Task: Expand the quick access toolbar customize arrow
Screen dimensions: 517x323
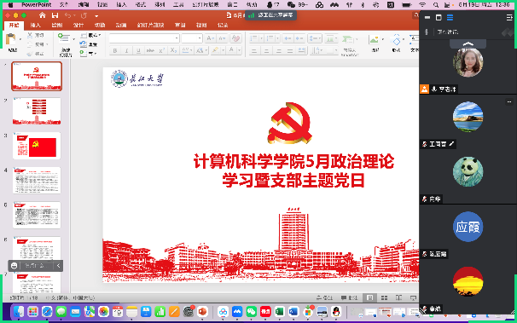Action: 96,16
